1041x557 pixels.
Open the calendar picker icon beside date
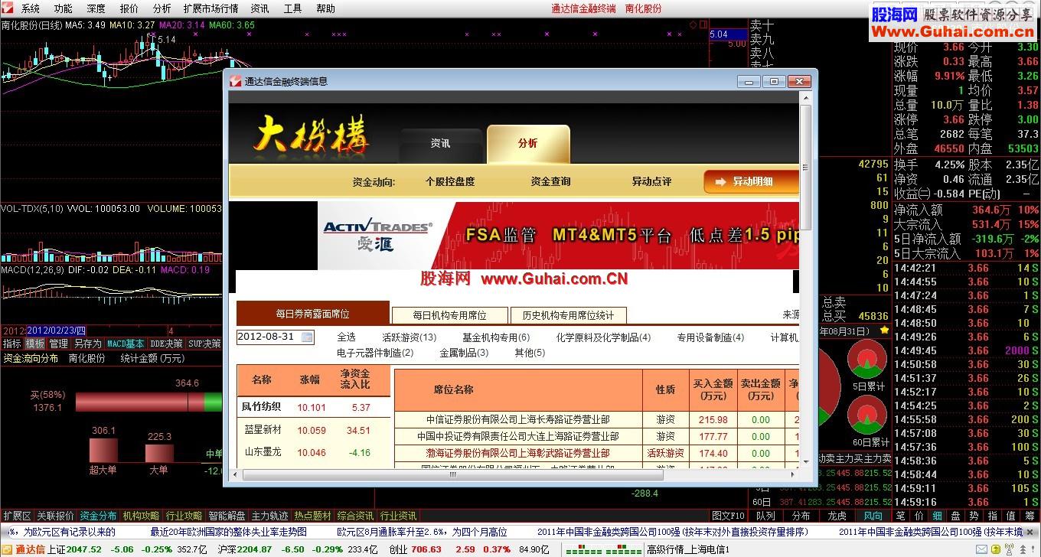pyautogui.click(x=307, y=337)
